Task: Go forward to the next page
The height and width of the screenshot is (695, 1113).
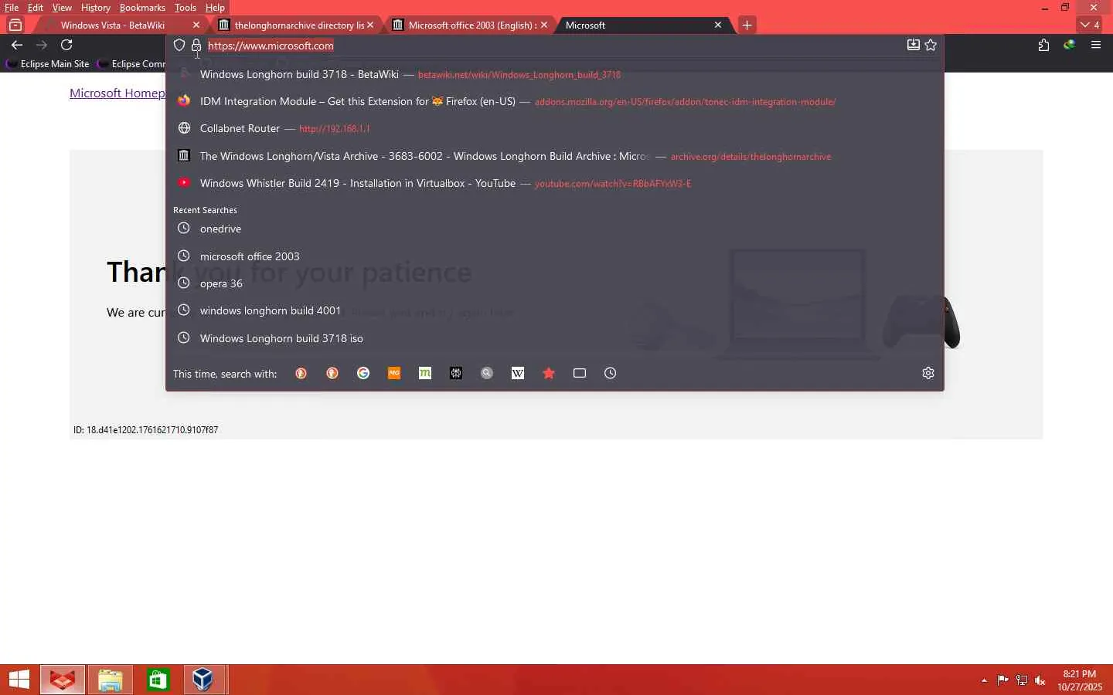Action: (x=42, y=45)
